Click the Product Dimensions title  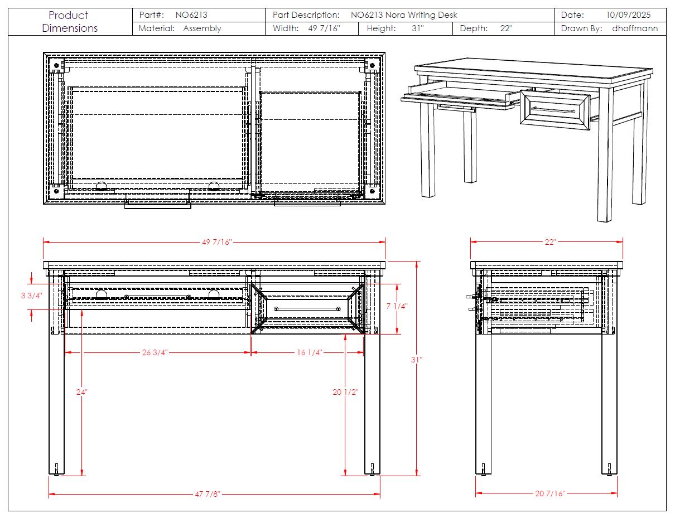70,22
